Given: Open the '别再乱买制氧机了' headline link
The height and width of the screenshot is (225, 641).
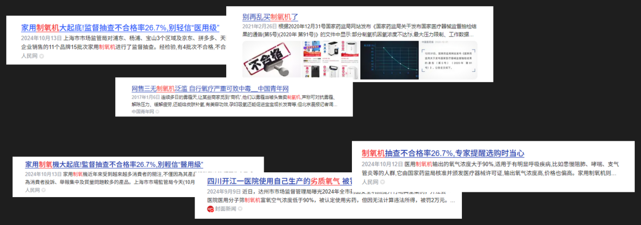Looking at the screenshot, I should click(x=271, y=17).
